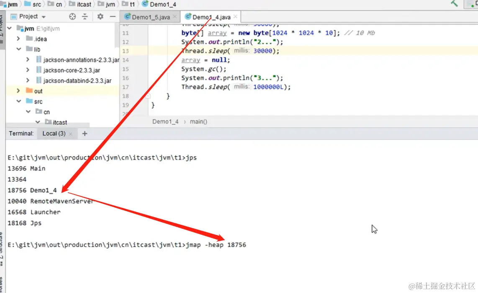Click the '18168 Jps' terminal line
Viewport: 478px width, 293px height.
24,223
